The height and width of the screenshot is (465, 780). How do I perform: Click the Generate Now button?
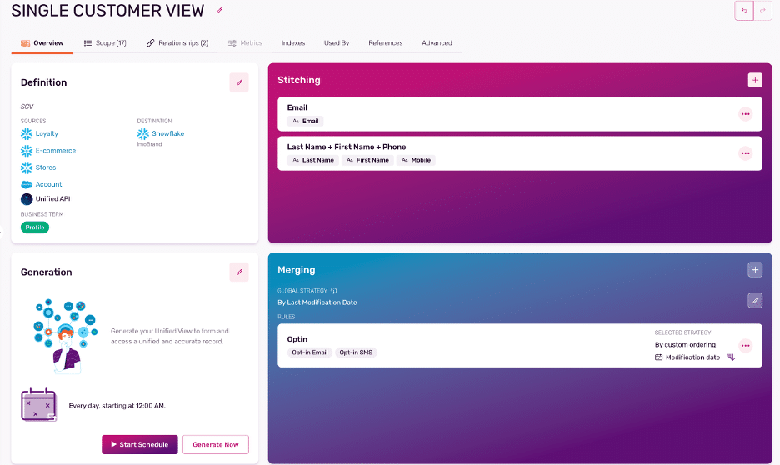(215, 444)
